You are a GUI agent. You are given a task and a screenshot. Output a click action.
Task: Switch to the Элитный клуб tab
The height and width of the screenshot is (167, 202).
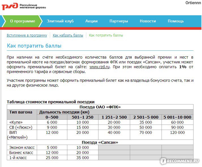coord(60,21)
